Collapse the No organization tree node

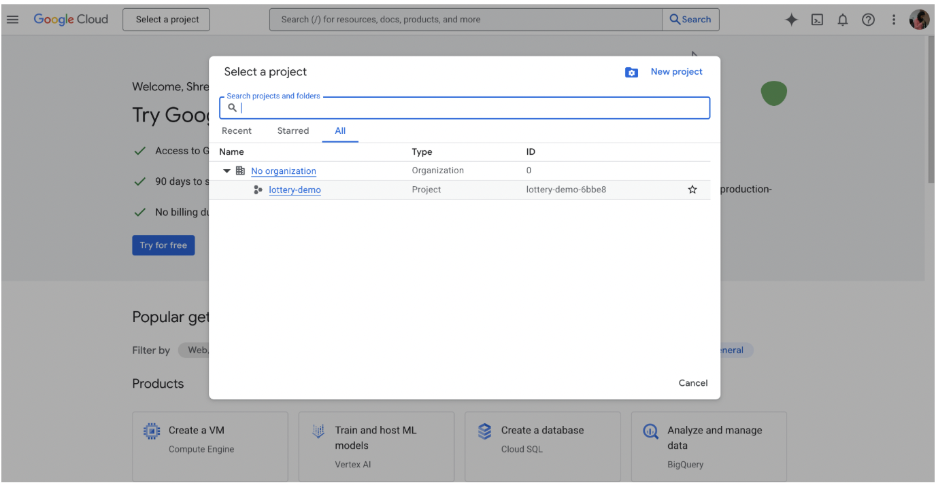point(227,171)
